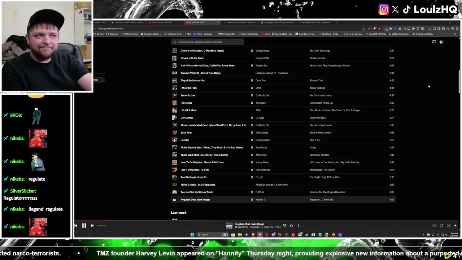Viewport: 462px width, 260px height.
Task: Dislike the song Regulate in player bar
Action: 285,226
